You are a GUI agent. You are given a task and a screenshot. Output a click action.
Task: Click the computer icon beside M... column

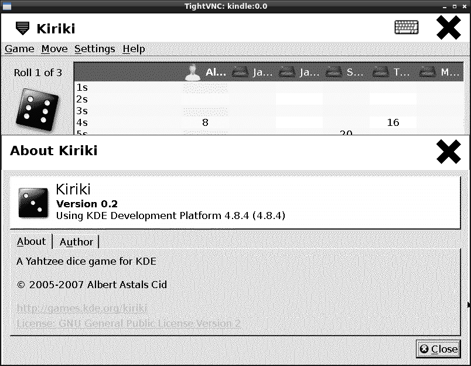[x=427, y=72]
